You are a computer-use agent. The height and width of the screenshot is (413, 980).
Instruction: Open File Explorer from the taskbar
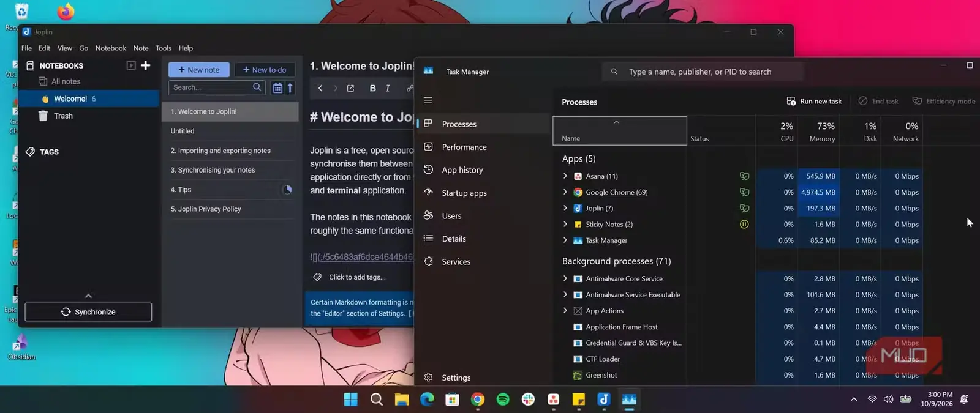click(x=402, y=400)
